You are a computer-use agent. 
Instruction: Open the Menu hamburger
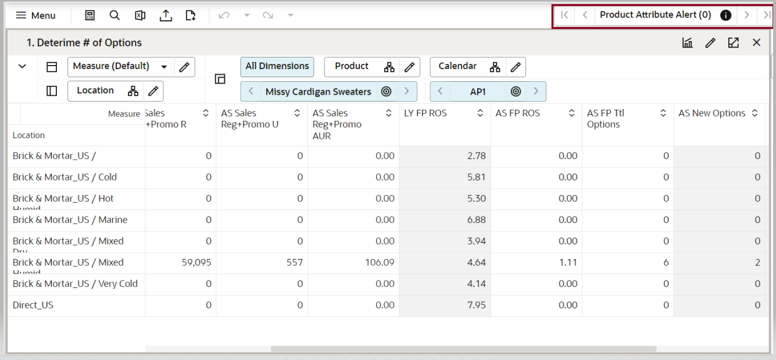pos(36,16)
